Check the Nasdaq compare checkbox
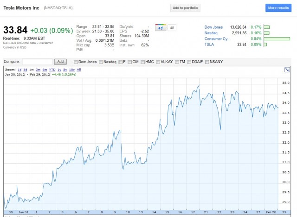 [101, 62]
